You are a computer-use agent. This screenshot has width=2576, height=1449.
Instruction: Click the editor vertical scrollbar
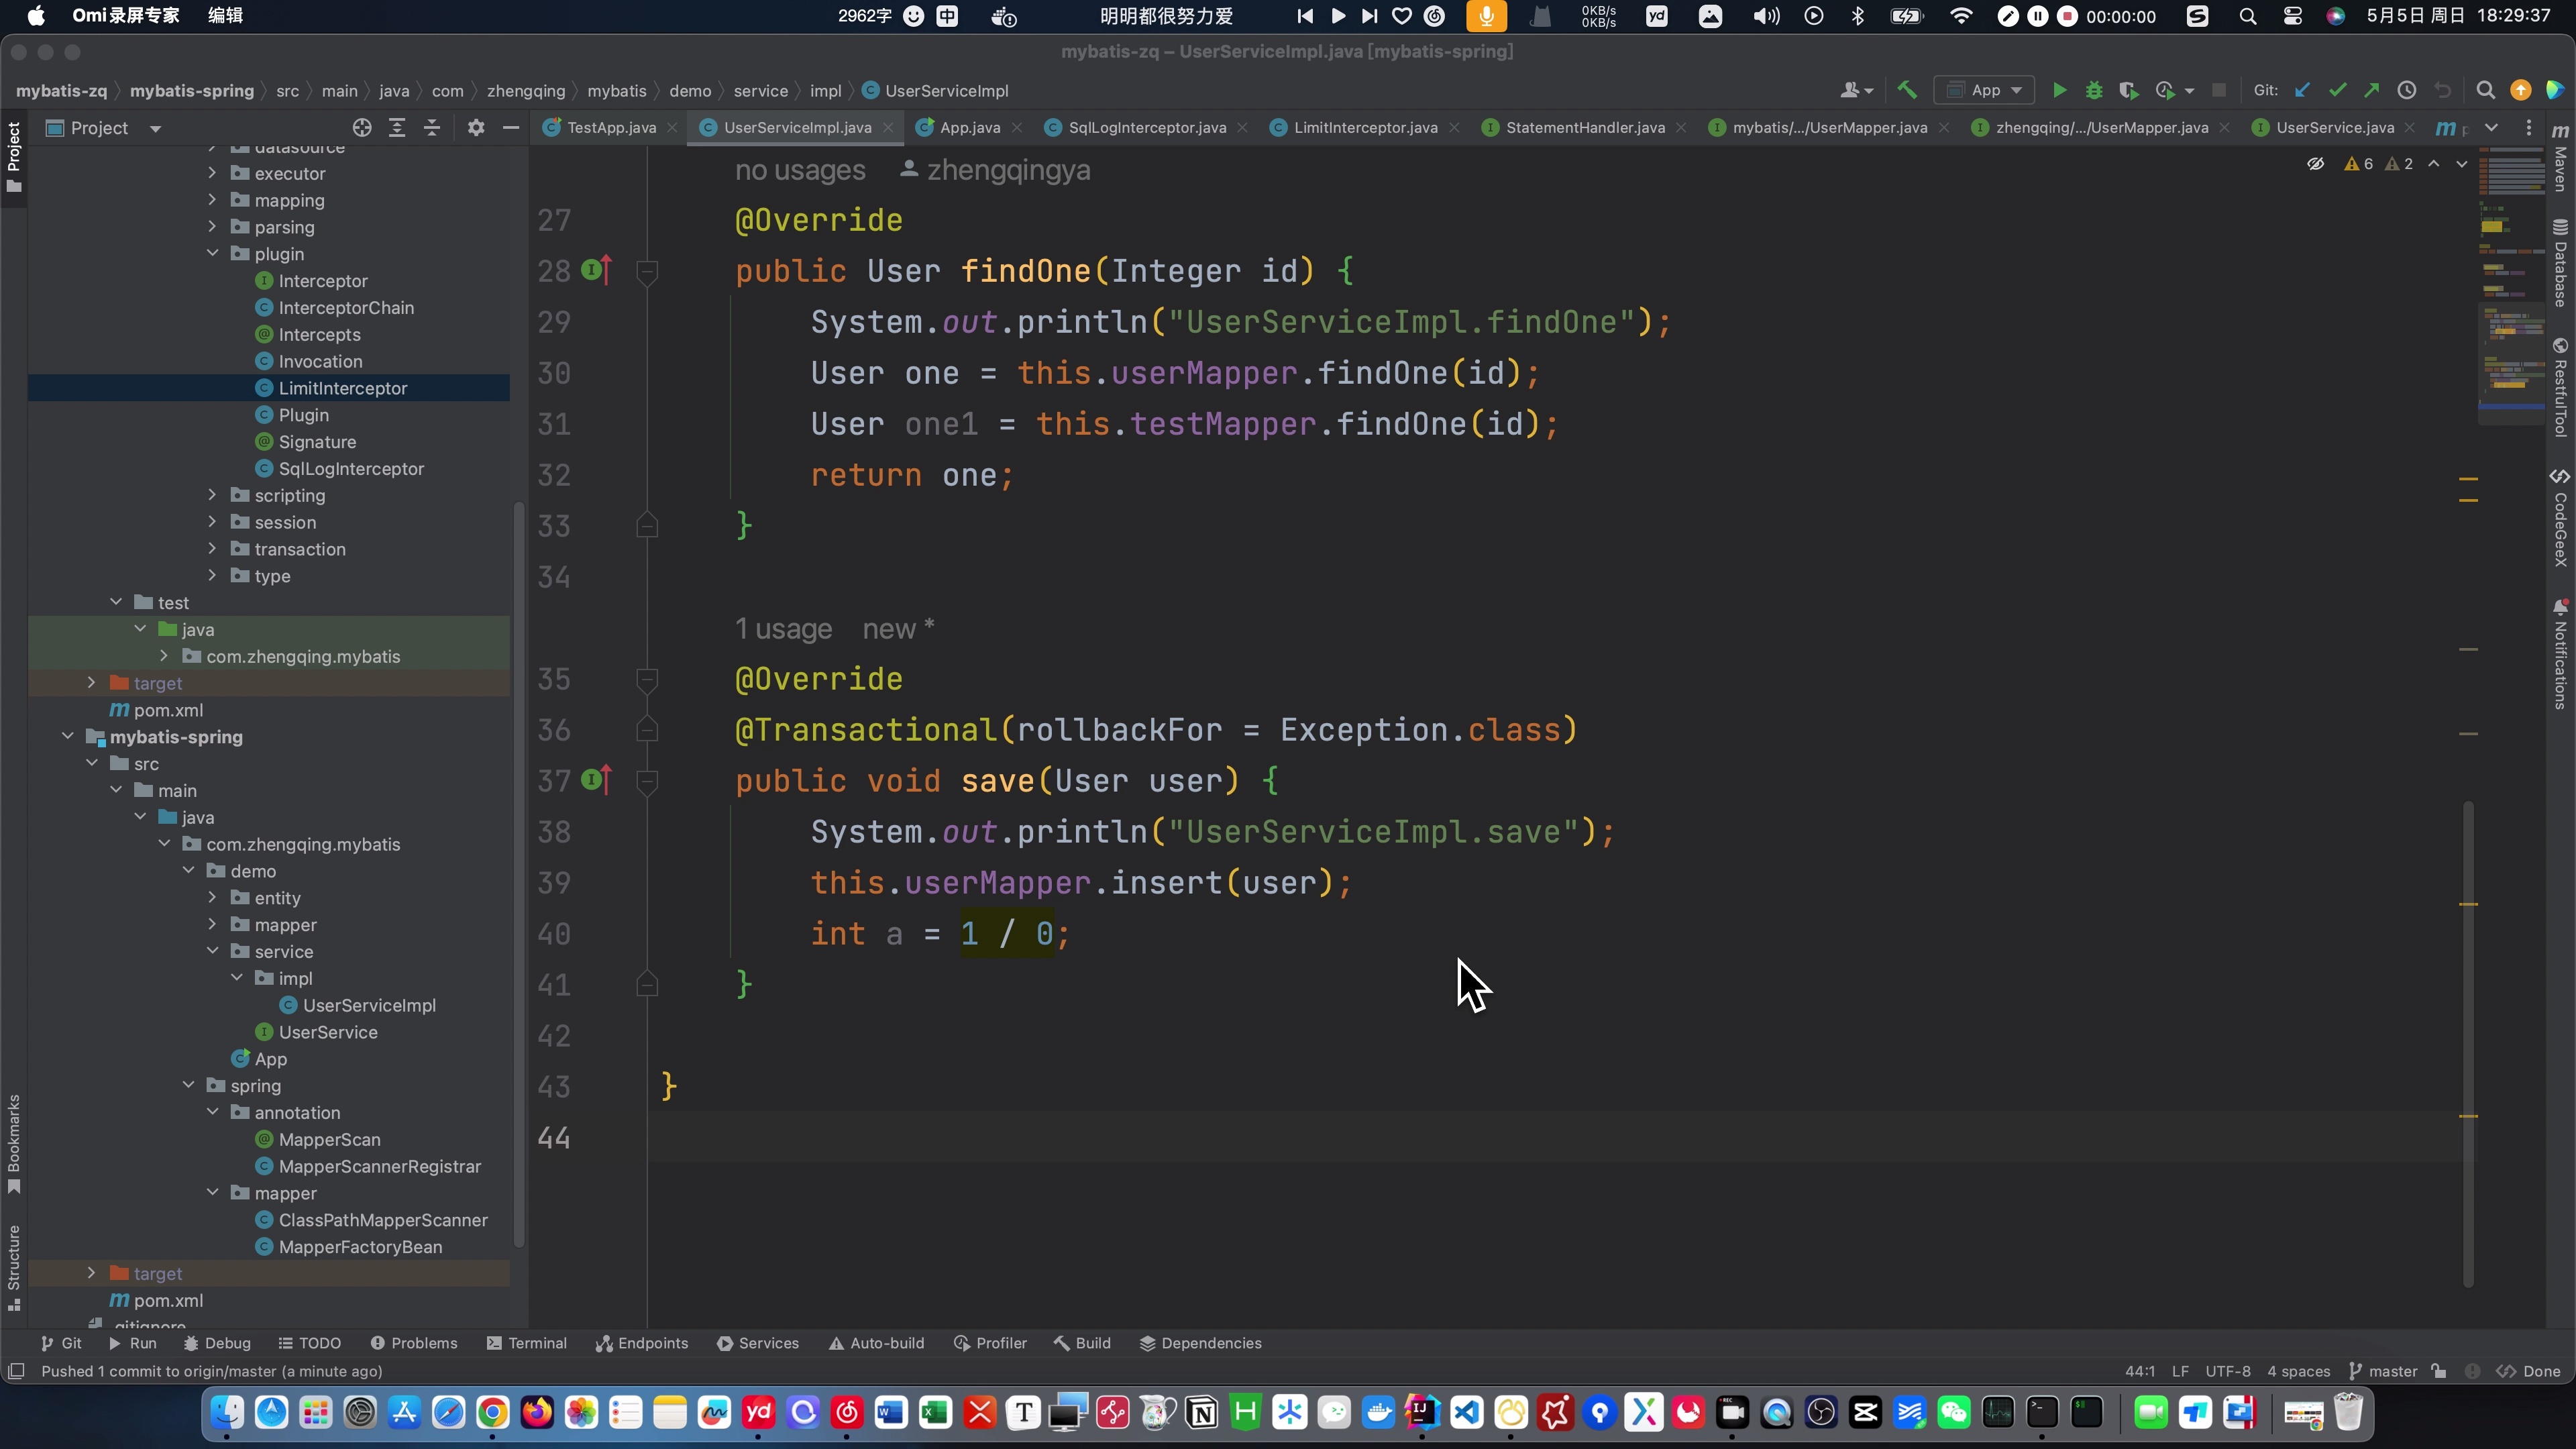pyautogui.click(x=2468, y=1040)
